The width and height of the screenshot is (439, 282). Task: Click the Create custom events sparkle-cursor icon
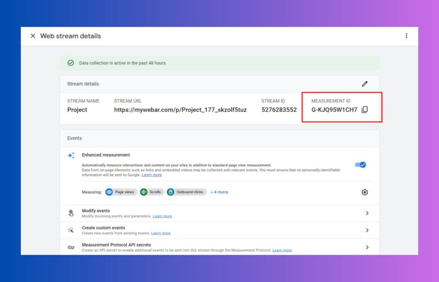(x=71, y=230)
